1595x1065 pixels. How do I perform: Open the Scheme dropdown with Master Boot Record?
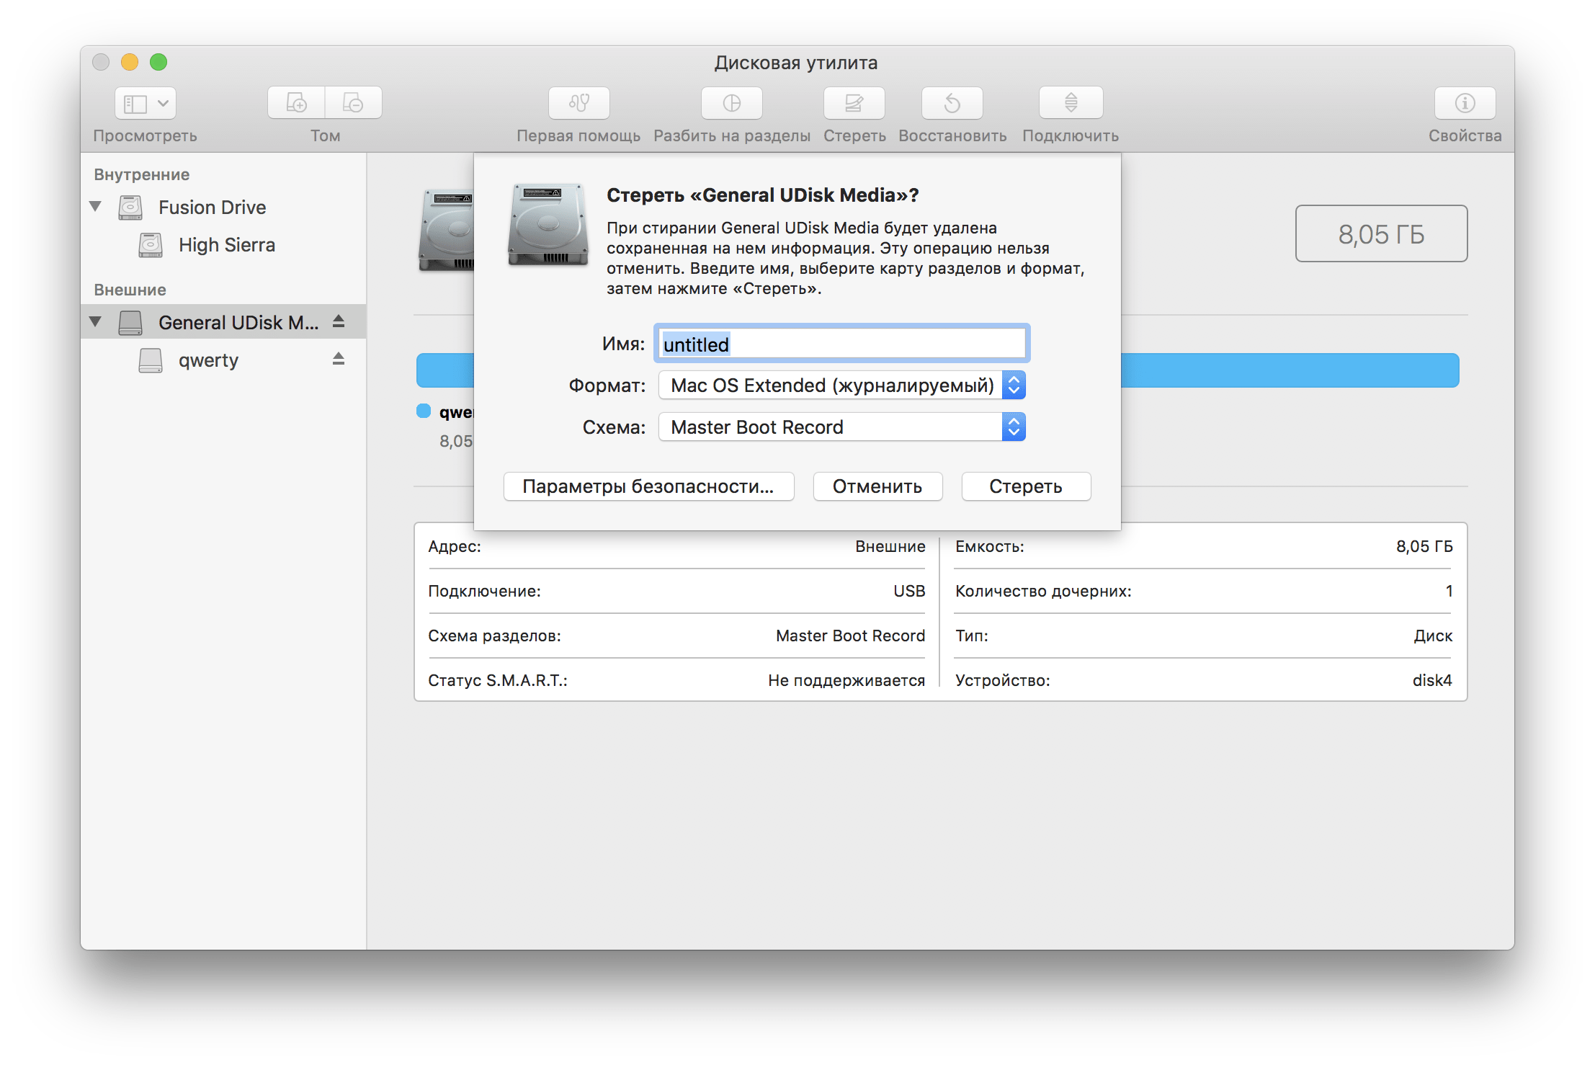[841, 427]
